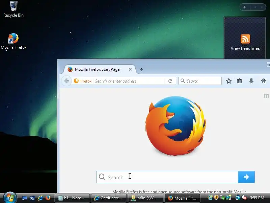The height and width of the screenshot is (203, 270).
Task: Open the Windows Start orb
Action: pyautogui.click(x=10, y=198)
